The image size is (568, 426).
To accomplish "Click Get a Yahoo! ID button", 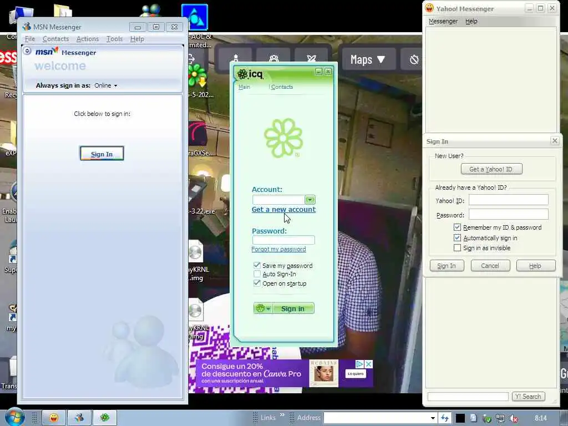I will tap(491, 169).
